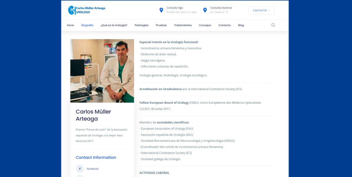Click the search magnifier icon
This screenshot has width=352, height=177.
click(x=273, y=25)
